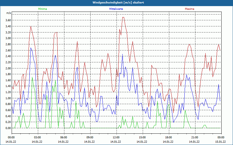This screenshot has height=145, width=233.
Task: Click the y-axis value '0,40'
Action: coord(8,116)
